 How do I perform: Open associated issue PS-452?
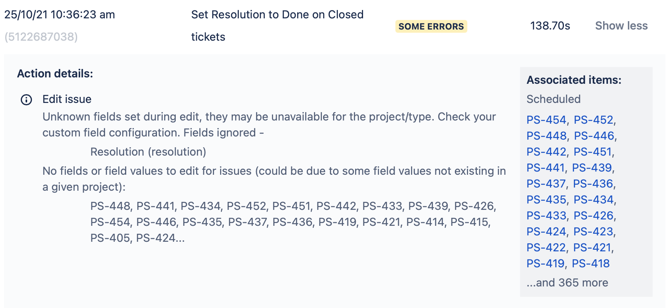[593, 120]
